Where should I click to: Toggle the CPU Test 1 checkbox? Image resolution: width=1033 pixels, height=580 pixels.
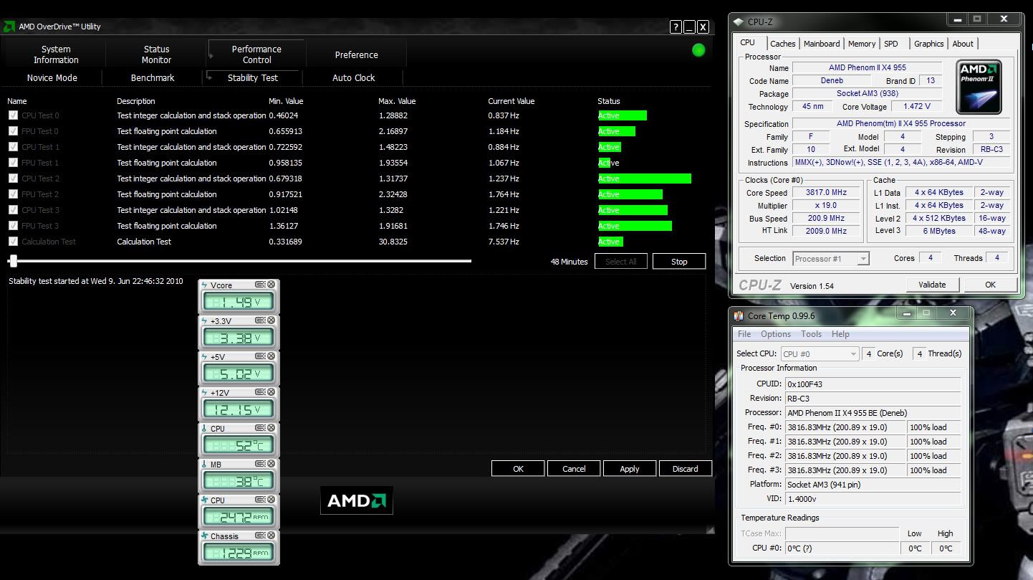pos(13,147)
